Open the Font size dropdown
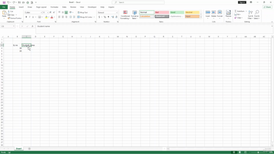Screen dimensions: 274x154 [x=48, y=12]
